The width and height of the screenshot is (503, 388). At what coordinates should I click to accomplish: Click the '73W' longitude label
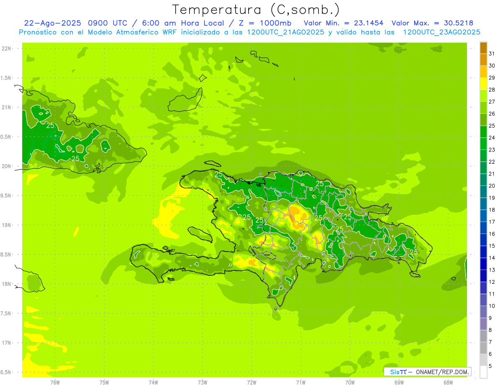tap(202, 382)
